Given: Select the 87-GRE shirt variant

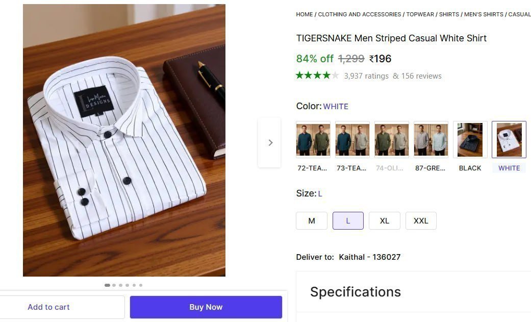Looking at the screenshot, I should 431,139.
